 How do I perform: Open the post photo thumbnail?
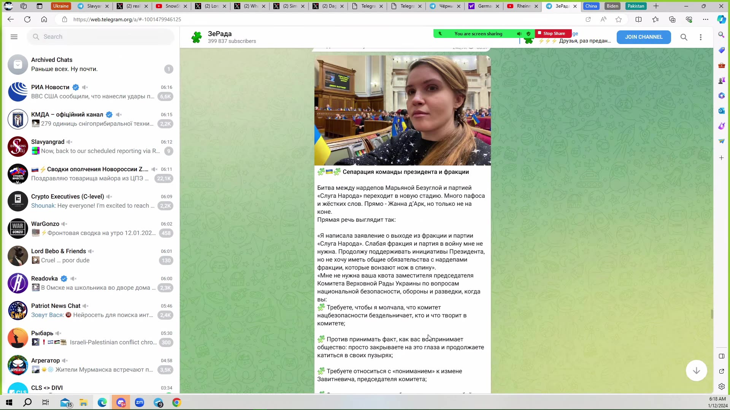pos(402,110)
